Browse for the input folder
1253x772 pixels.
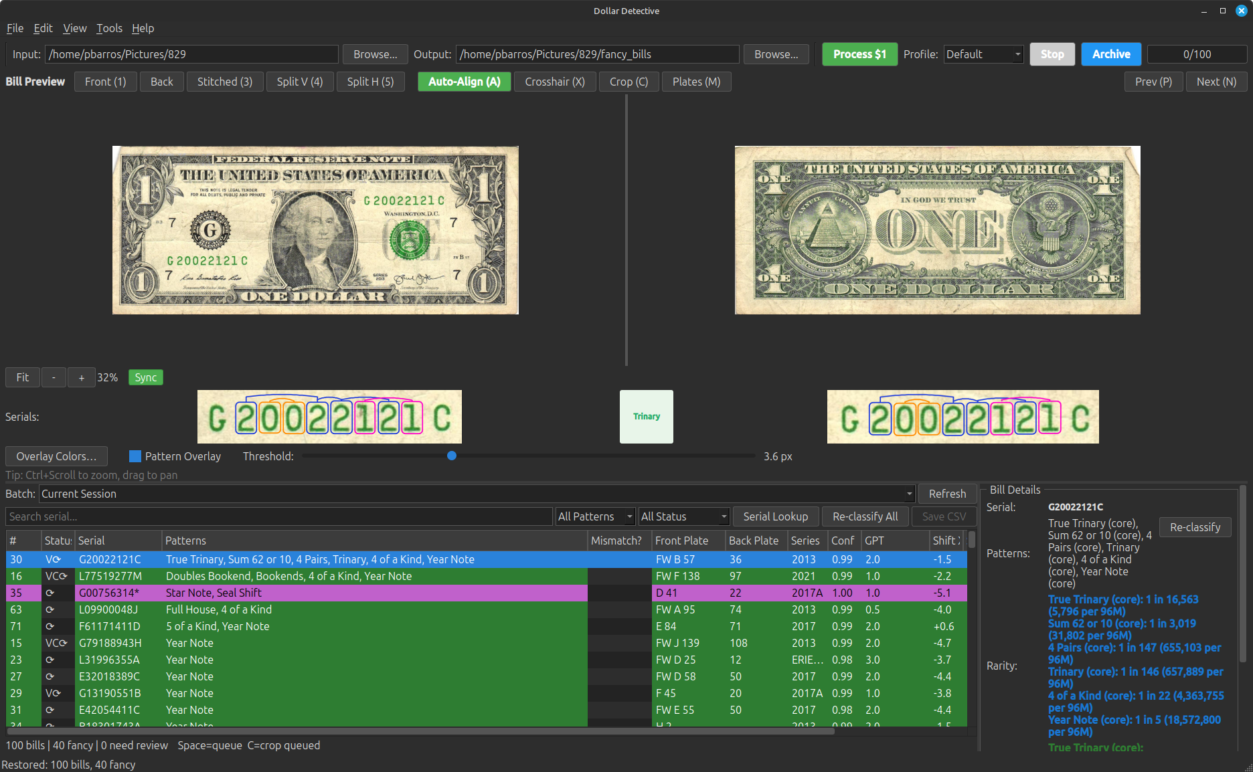(375, 54)
